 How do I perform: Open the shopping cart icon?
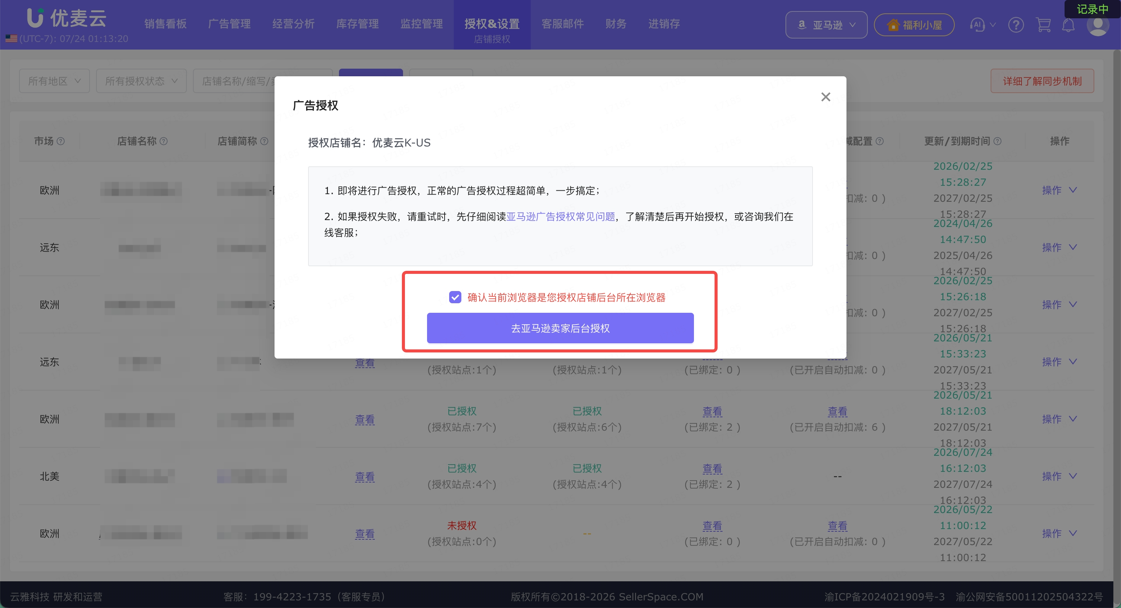(1043, 25)
